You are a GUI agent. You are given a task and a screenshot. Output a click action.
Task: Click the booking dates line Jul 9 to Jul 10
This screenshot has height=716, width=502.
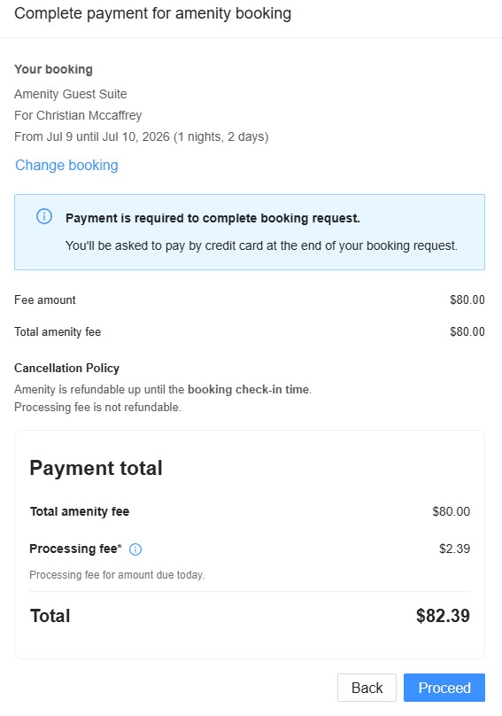click(142, 136)
